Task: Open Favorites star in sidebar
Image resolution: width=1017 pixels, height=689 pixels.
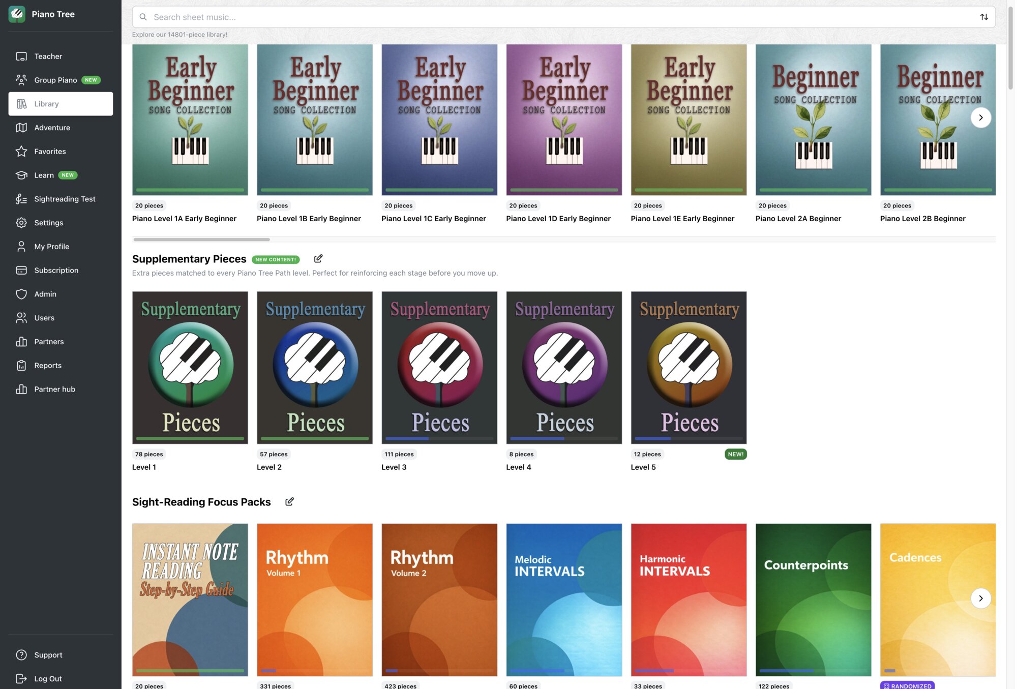Action: (61, 152)
